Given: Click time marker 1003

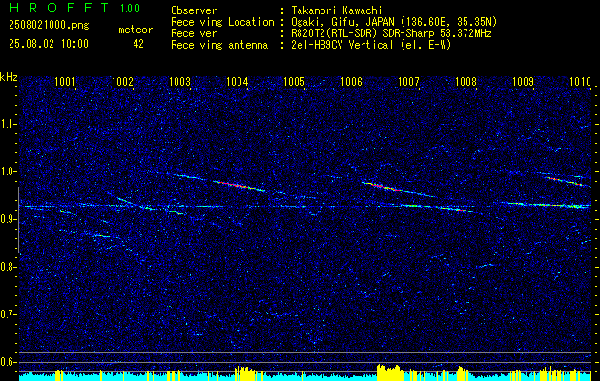Looking at the screenshot, I should pos(180,81).
